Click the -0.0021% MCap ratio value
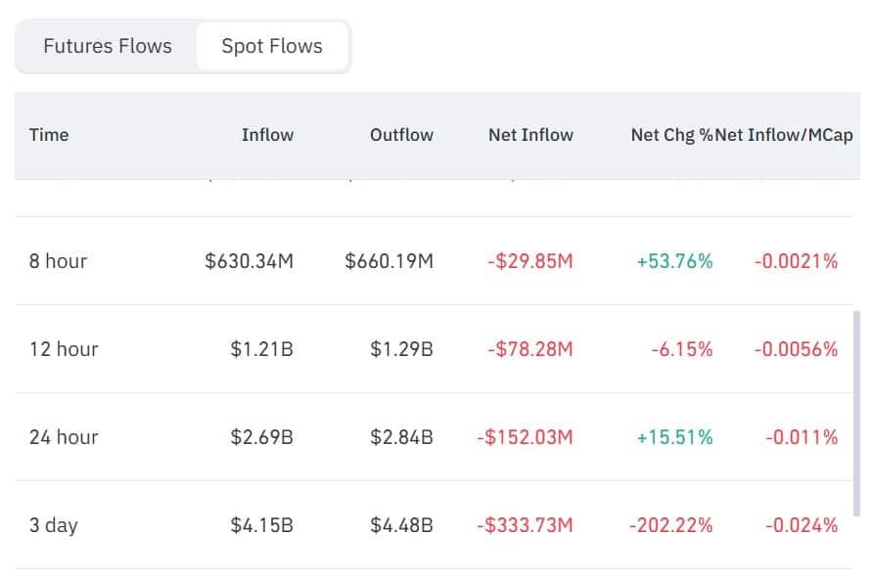 (x=796, y=261)
